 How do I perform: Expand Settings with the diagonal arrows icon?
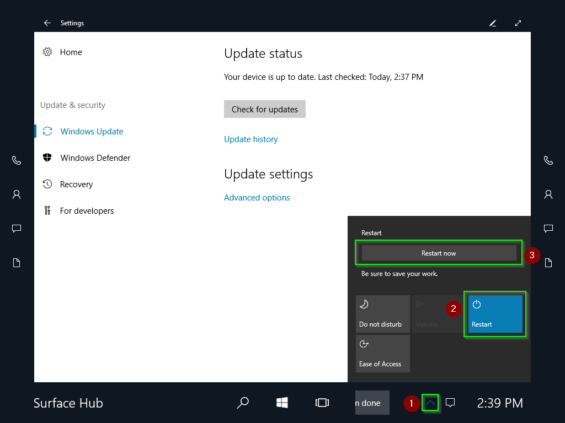(x=518, y=23)
